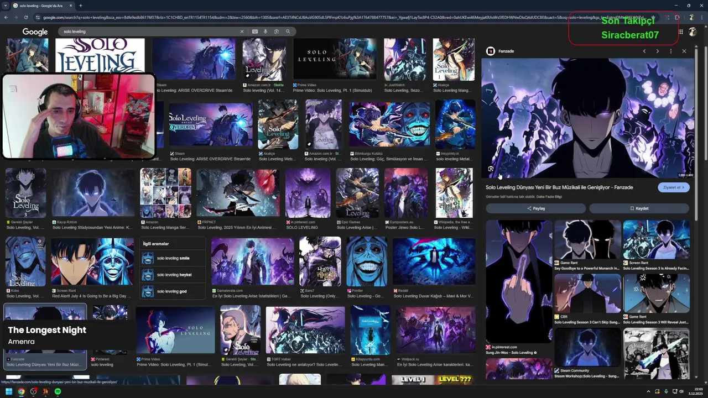Viewport: 708px width, 398px height.
Task: Open FRPNET '2025 Yılının En İyi Animesi' result
Action: [238, 193]
